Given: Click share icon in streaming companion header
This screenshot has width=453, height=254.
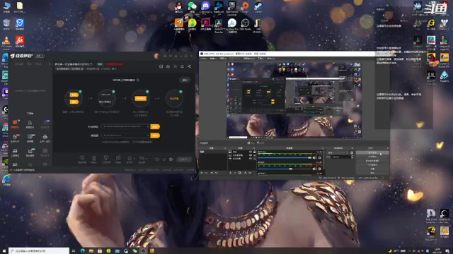Looking at the screenshot, I should (x=189, y=66).
